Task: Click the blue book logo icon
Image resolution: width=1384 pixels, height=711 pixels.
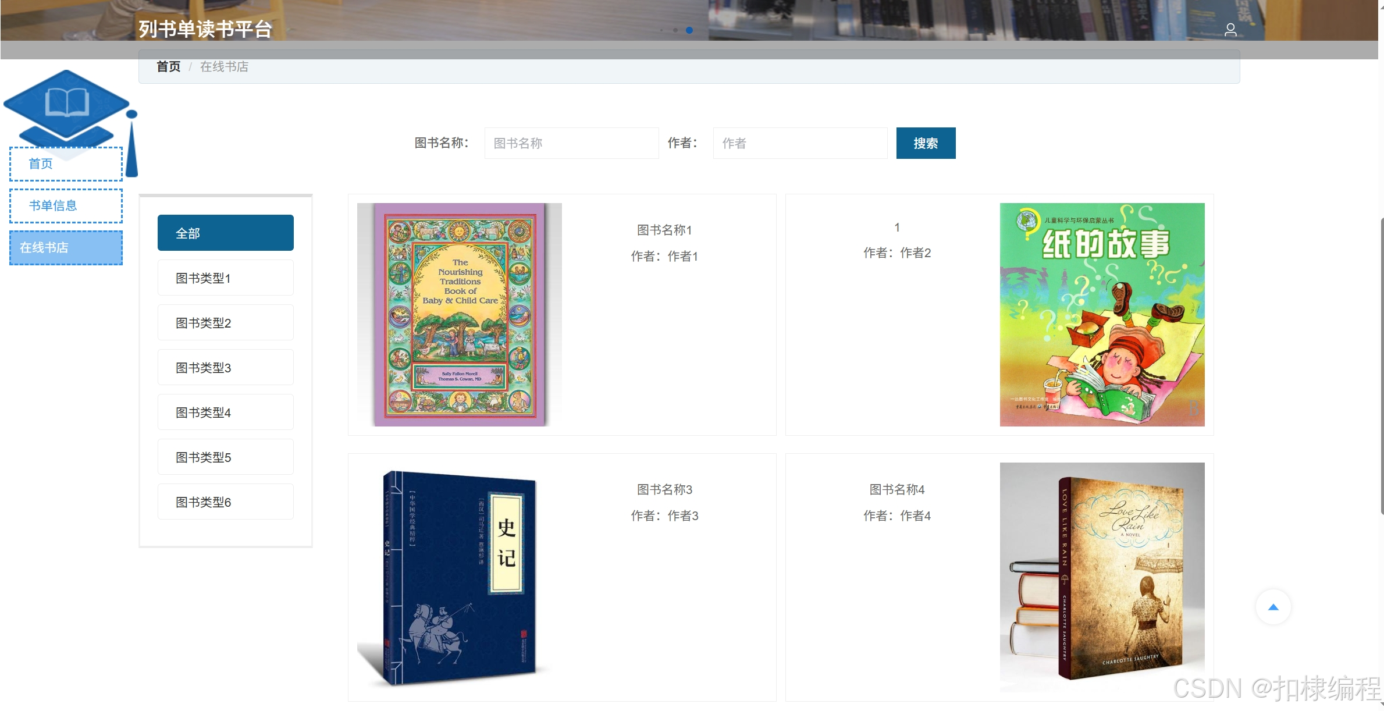Action: coord(67,108)
